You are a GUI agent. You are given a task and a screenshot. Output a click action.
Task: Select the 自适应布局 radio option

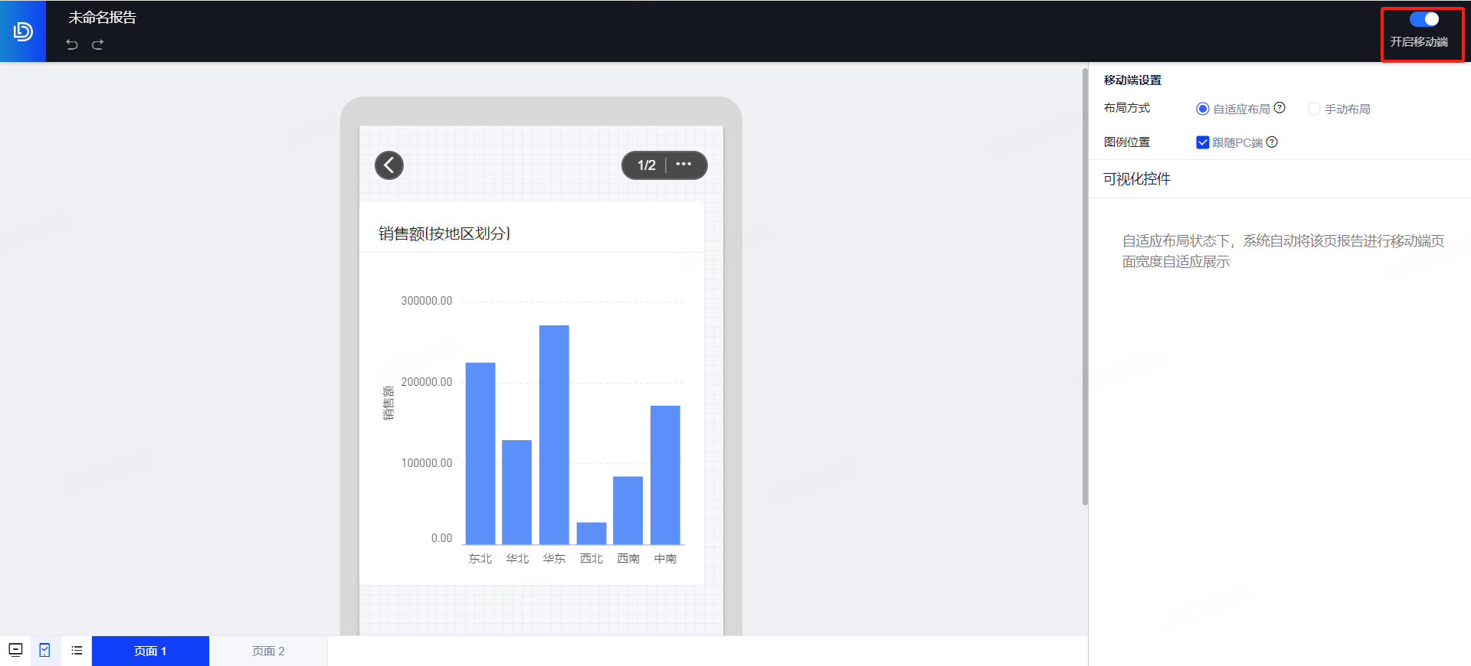[x=1203, y=109]
